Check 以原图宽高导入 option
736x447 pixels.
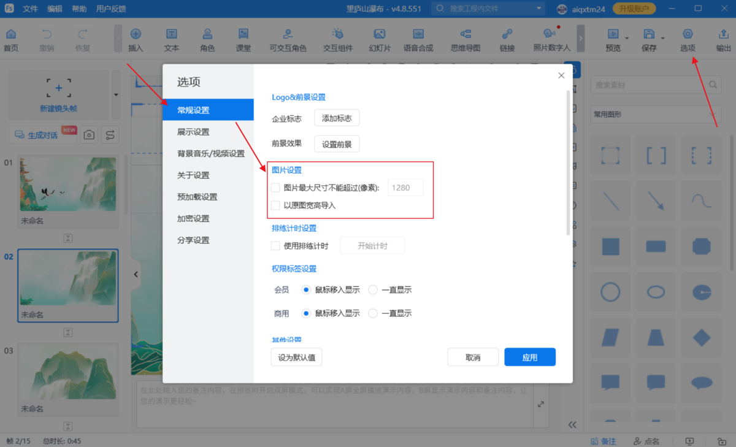coord(275,205)
